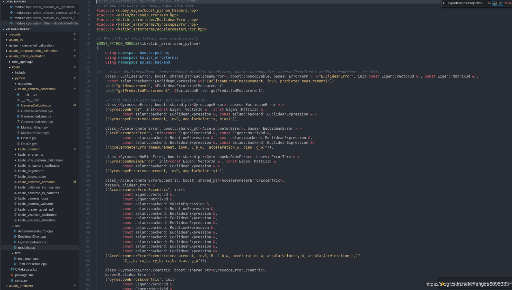512x290 pixels.
Task: Select the kalibr folder row
Action: coord(40,67)
